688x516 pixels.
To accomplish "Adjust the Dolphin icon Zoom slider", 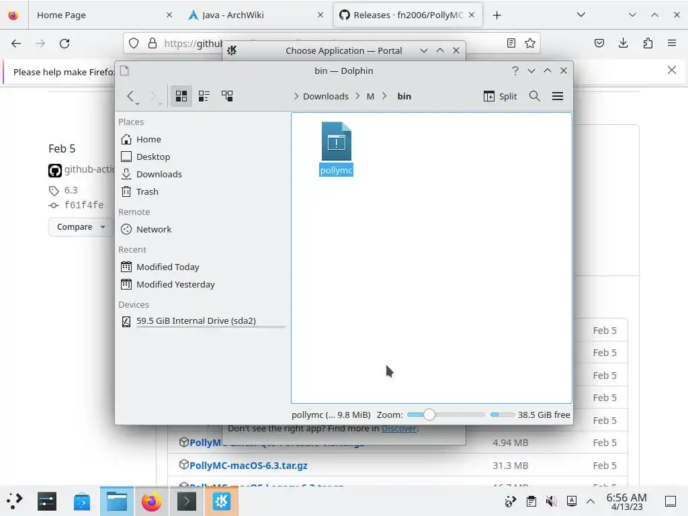I will click(446, 415).
